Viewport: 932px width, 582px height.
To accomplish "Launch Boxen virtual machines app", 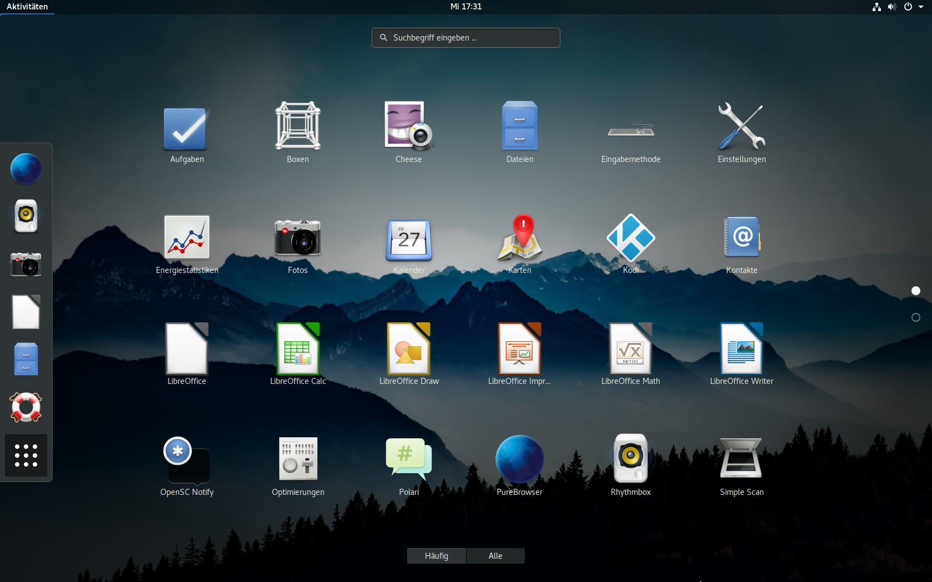I will [298, 126].
